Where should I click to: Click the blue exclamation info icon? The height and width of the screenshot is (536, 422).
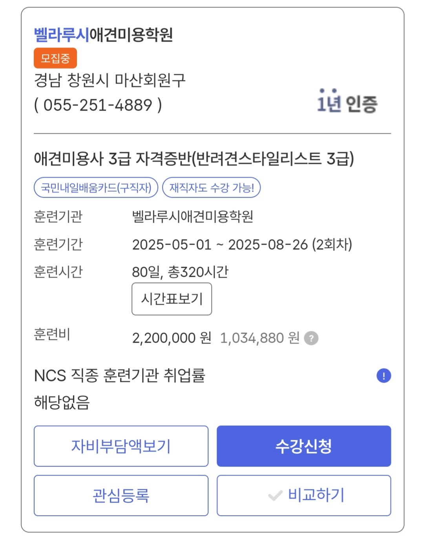tap(384, 376)
